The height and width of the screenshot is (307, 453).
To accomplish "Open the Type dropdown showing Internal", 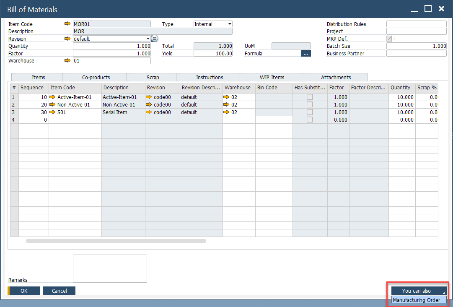I will tap(229, 24).
